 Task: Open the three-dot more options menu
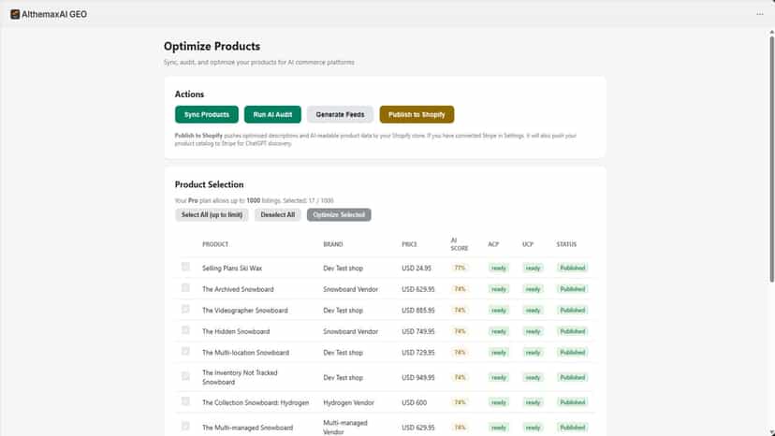(760, 14)
